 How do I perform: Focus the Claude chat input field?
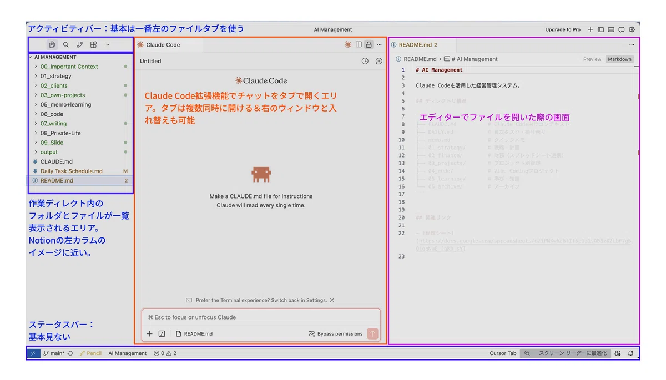[261, 317]
